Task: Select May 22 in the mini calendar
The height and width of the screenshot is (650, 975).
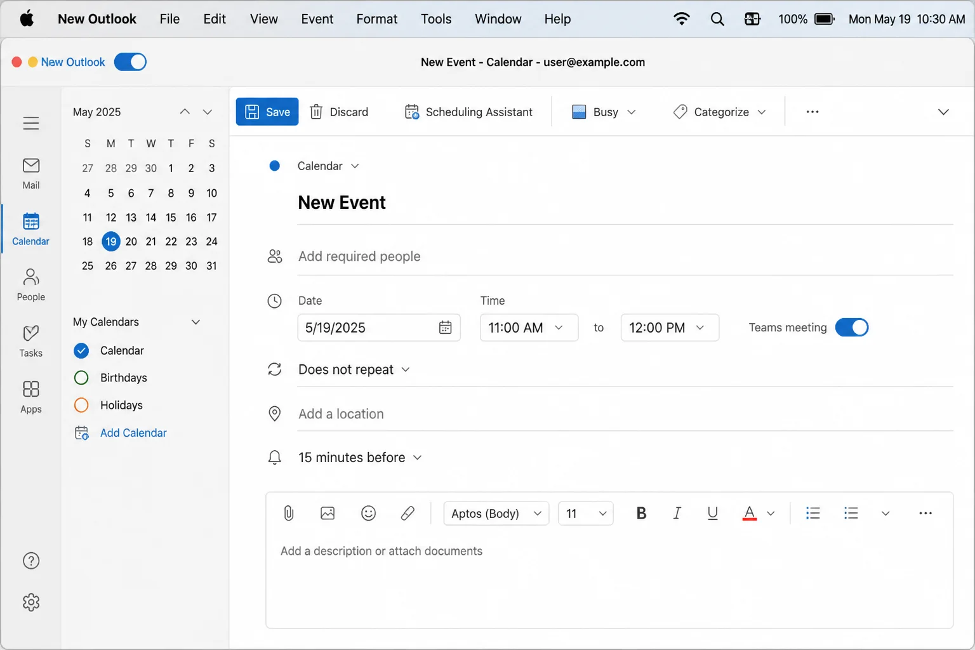Action: pos(171,241)
